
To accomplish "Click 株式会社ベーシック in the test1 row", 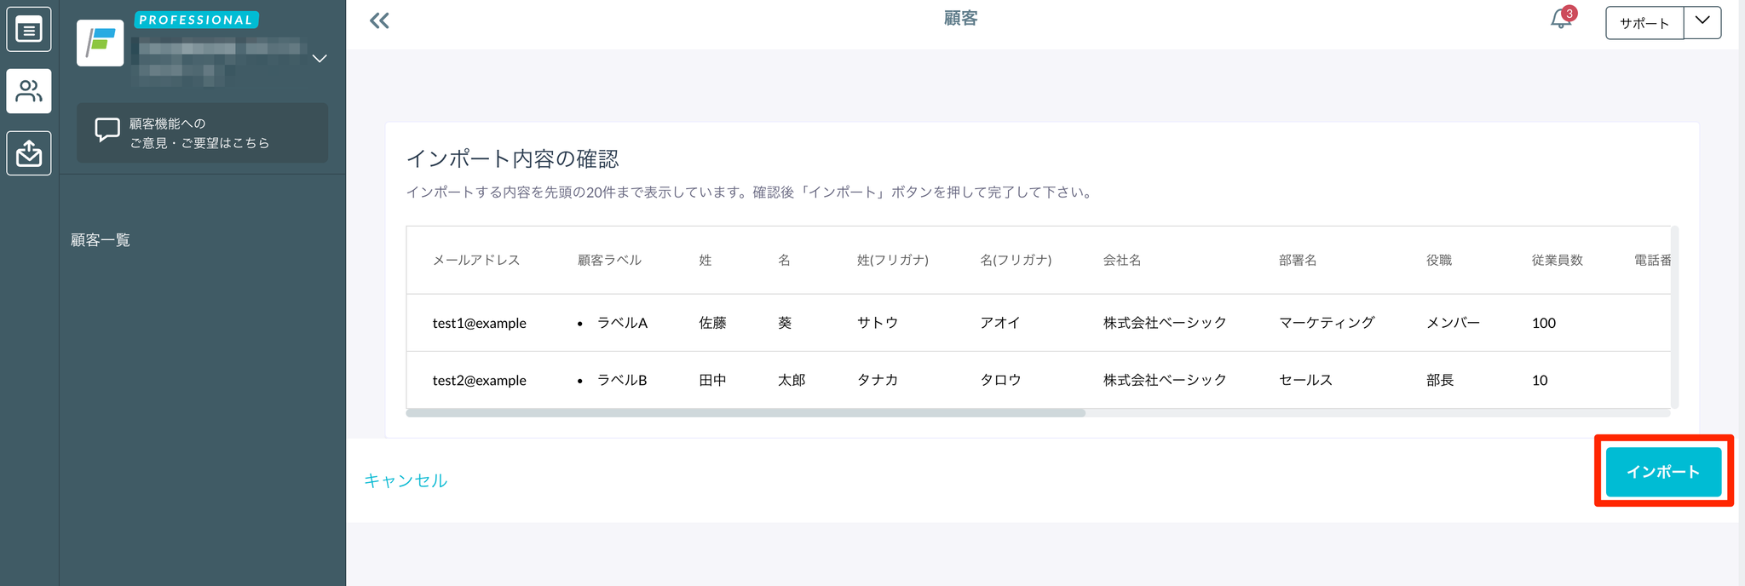I will point(1165,323).
